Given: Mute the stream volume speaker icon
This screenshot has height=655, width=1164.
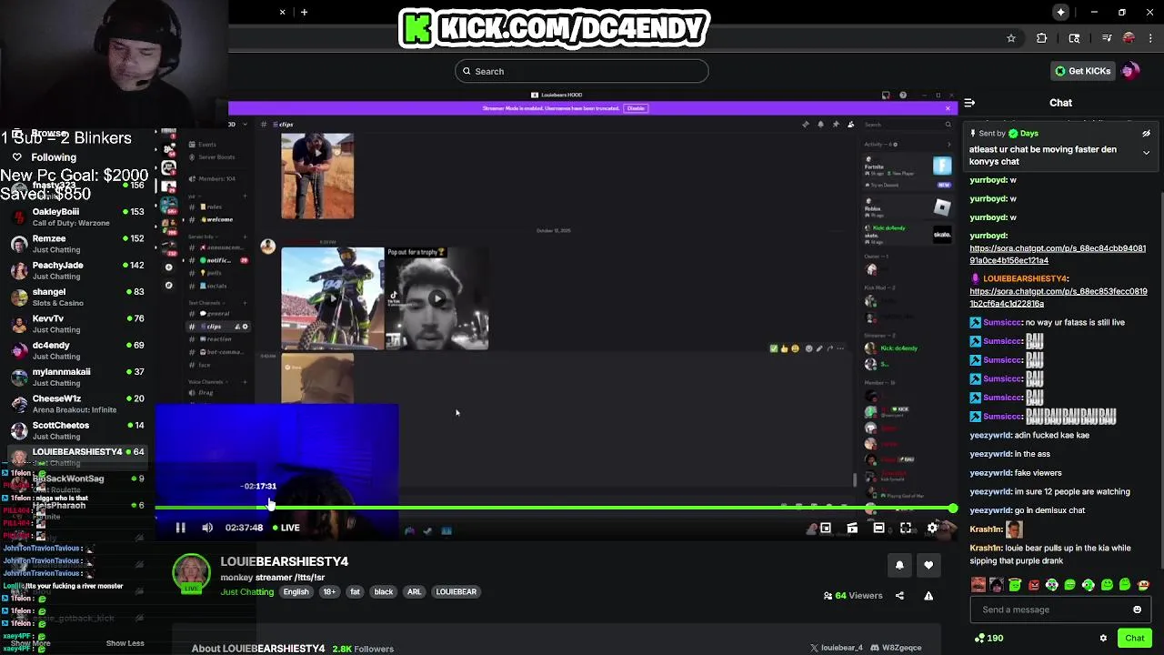Looking at the screenshot, I should pos(207,528).
